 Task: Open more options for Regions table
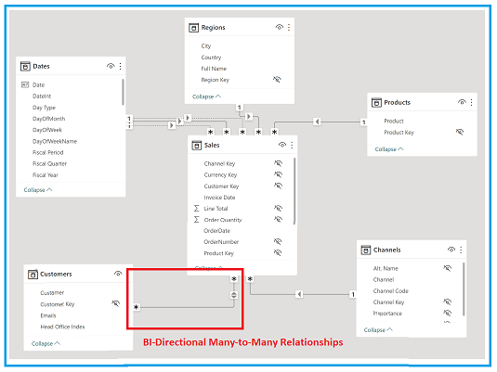(289, 28)
